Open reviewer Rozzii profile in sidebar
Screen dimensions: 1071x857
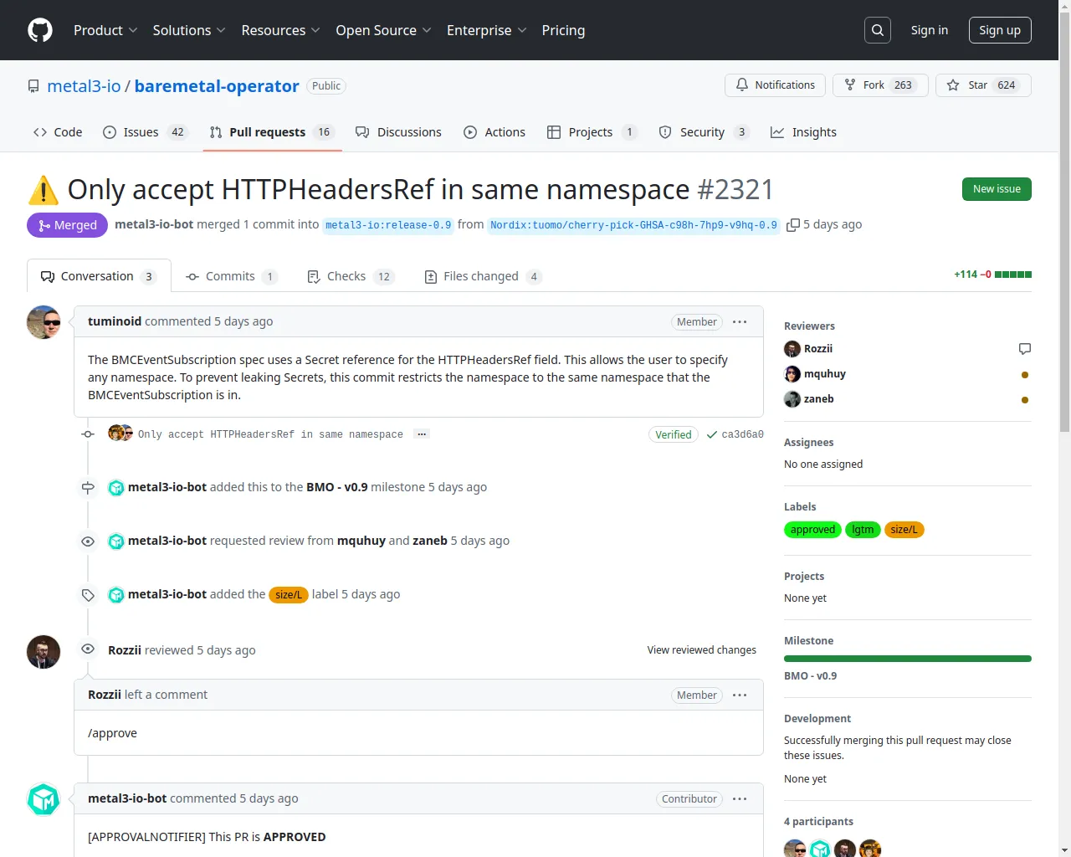[x=818, y=349]
